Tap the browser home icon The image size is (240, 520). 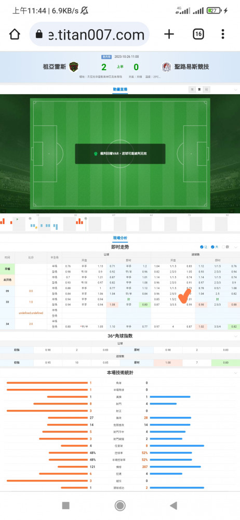[15, 34]
